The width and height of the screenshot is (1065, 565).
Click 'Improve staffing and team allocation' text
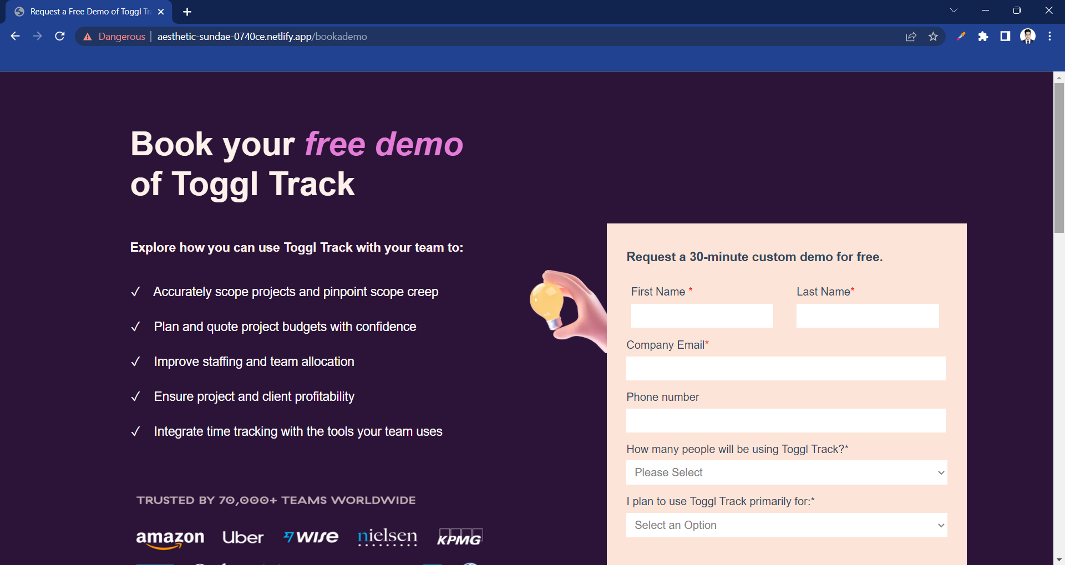(254, 362)
